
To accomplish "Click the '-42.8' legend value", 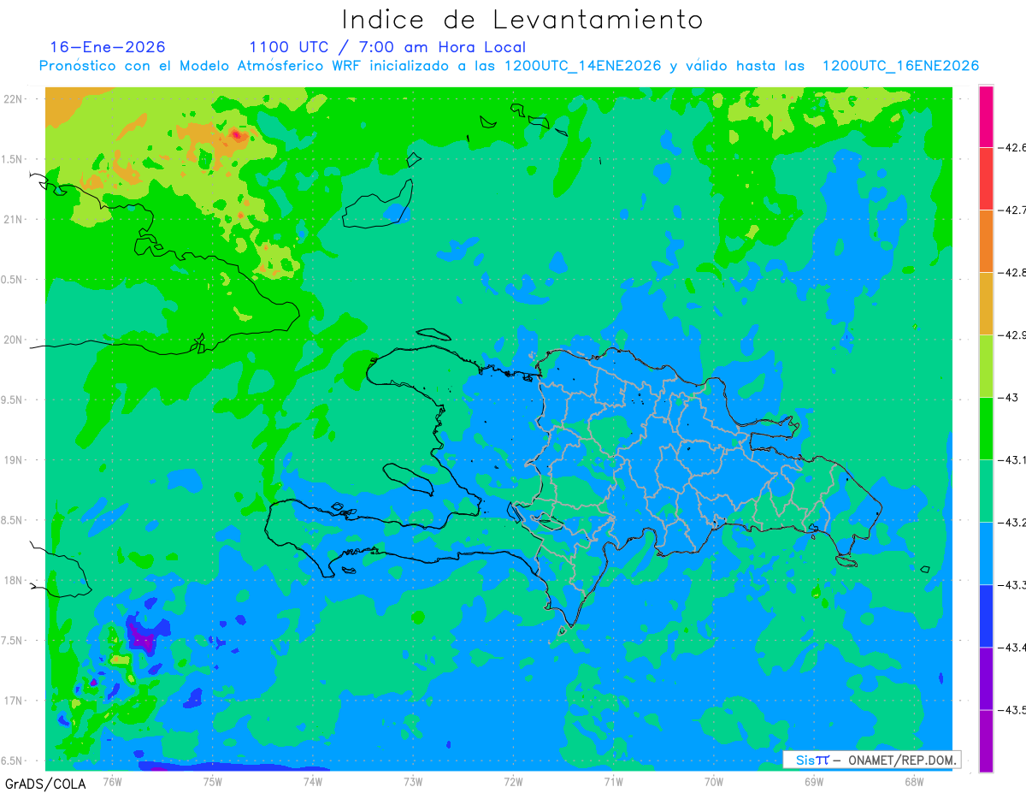I will tap(1012, 272).
